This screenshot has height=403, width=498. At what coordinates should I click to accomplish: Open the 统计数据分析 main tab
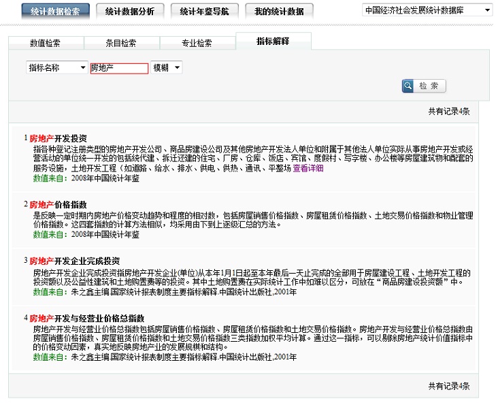click(x=130, y=11)
